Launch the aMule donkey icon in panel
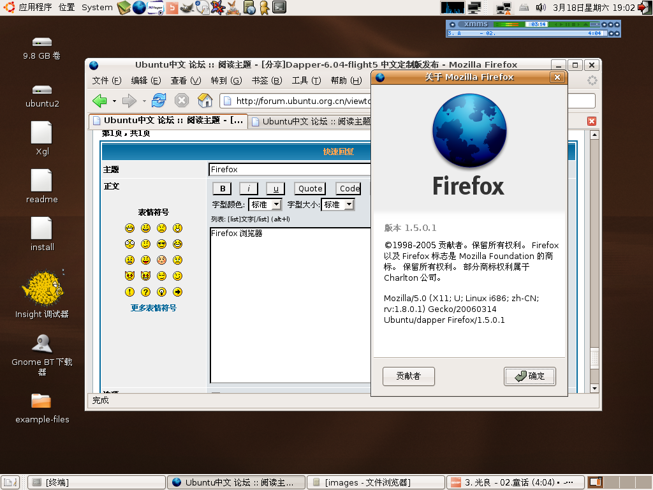Screen dimensions: 653x490 coord(233,8)
